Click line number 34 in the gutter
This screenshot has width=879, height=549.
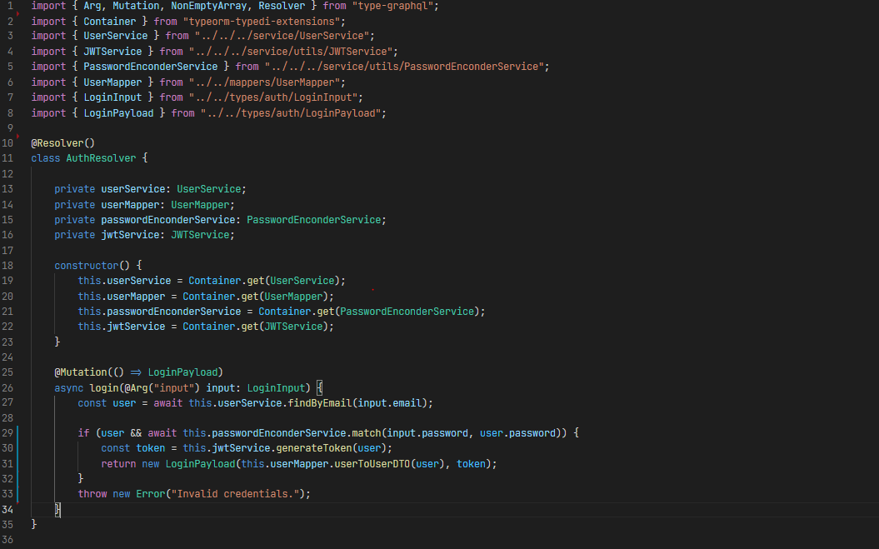pos(7,510)
